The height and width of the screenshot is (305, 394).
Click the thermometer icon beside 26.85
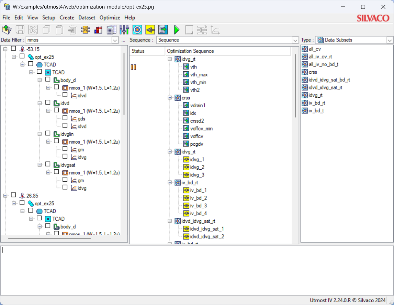[x=23, y=195]
